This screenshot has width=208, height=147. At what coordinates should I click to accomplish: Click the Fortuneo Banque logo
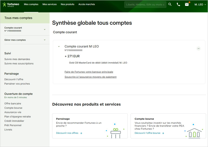pos(11,5)
